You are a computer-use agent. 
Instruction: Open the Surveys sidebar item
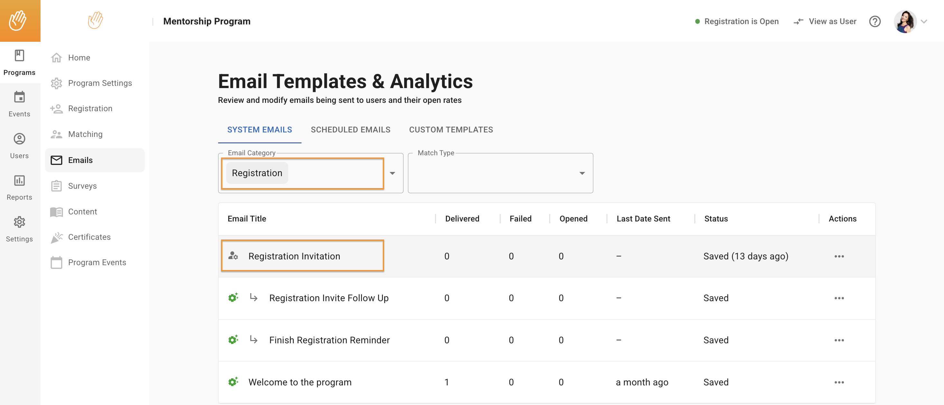(82, 186)
